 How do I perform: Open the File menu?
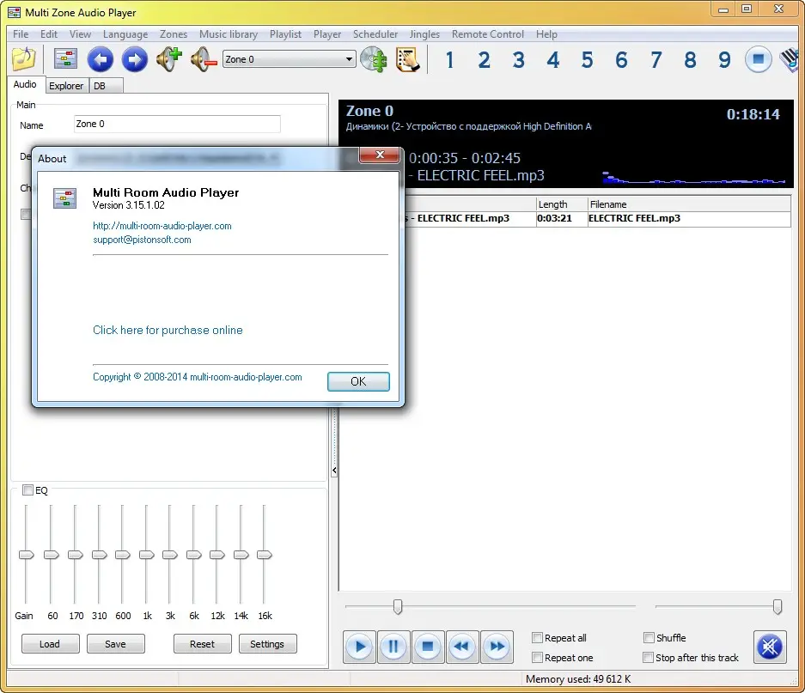coord(21,34)
